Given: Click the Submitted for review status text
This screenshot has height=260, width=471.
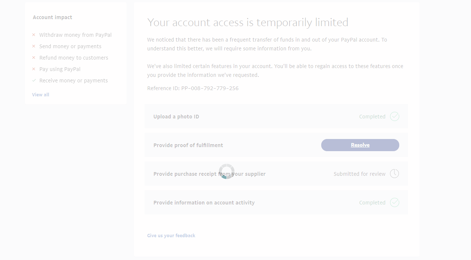Looking at the screenshot, I should pyautogui.click(x=360, y=174).
